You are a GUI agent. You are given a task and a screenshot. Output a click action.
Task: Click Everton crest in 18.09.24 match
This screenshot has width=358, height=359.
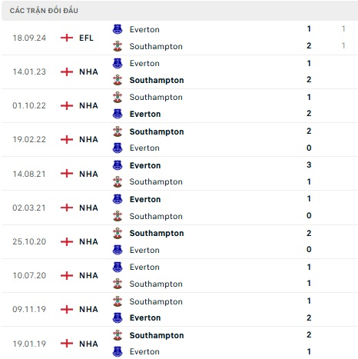118,29
